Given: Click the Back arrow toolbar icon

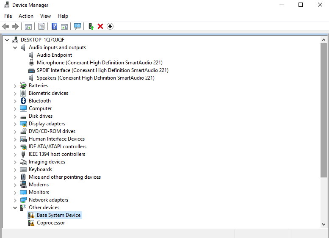Looking at the screenshot, I should click(x=6, y=26).
